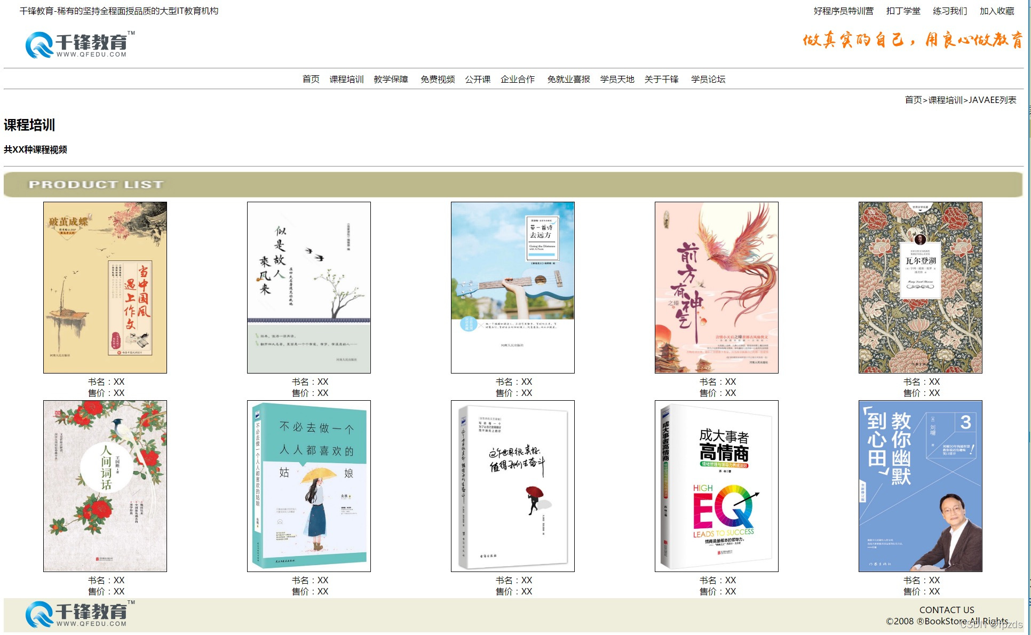Select 教学保障 in the navigation bar
This screenshot has height=635, width=1031.
(x=391, y=79)
